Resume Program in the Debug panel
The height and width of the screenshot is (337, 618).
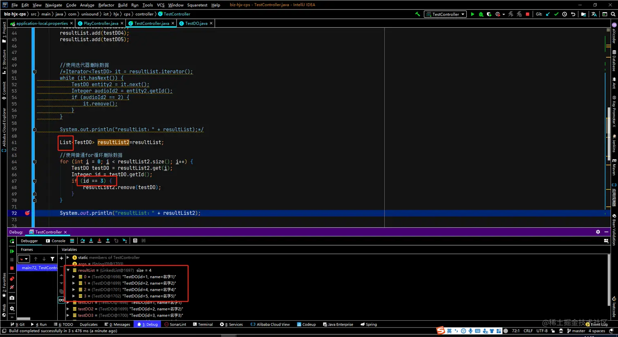click(12, 251)
